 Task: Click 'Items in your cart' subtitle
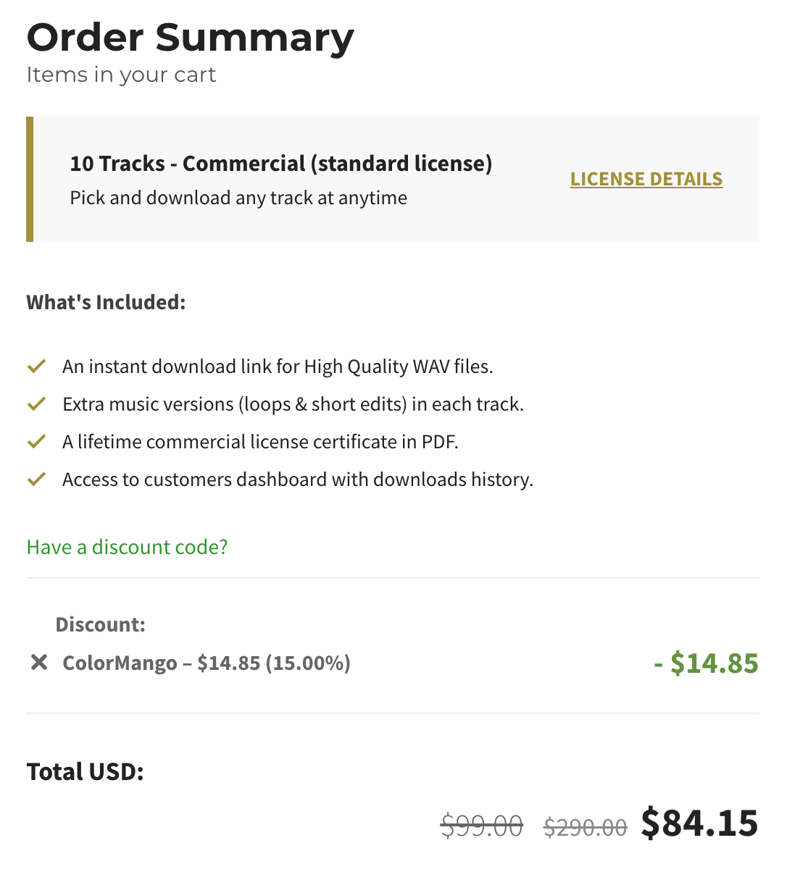(120, 74)
